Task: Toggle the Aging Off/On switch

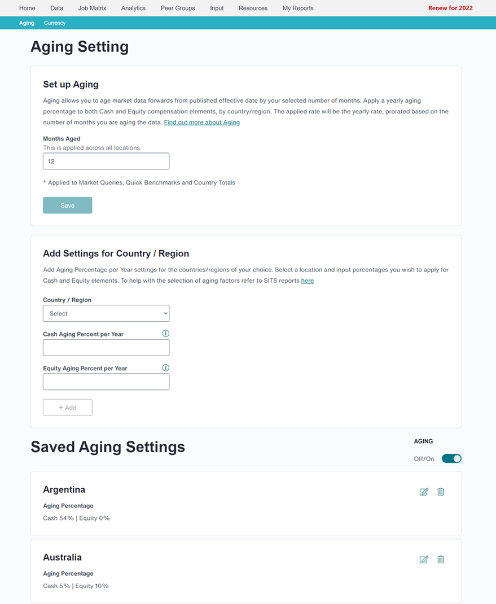Action: [451, 458]
